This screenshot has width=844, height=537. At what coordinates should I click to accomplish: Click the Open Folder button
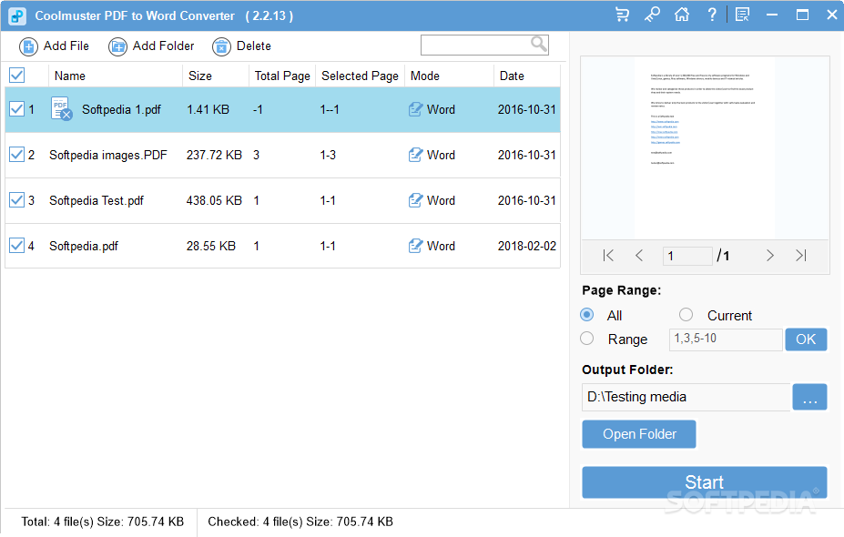coord(639,434)
